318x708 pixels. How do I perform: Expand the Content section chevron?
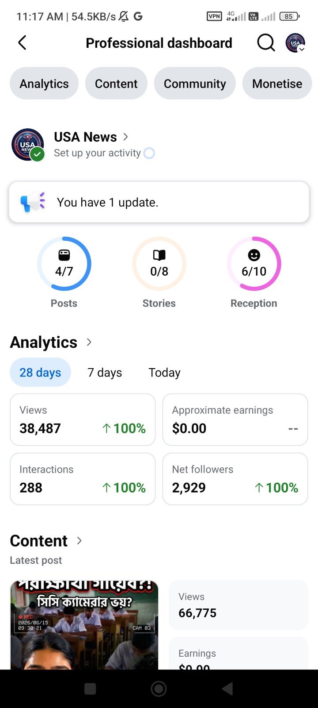[x=79, y=540]
